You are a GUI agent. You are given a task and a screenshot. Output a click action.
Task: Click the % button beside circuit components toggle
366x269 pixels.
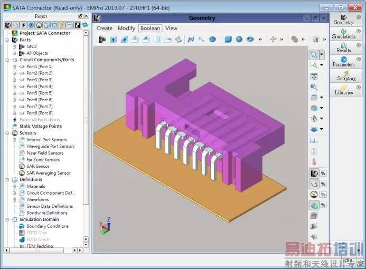[x=323, y=184]
